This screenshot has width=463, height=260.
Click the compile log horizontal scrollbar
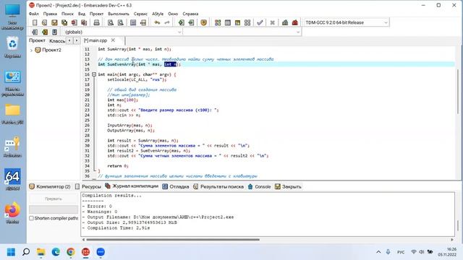pos(173,240)
